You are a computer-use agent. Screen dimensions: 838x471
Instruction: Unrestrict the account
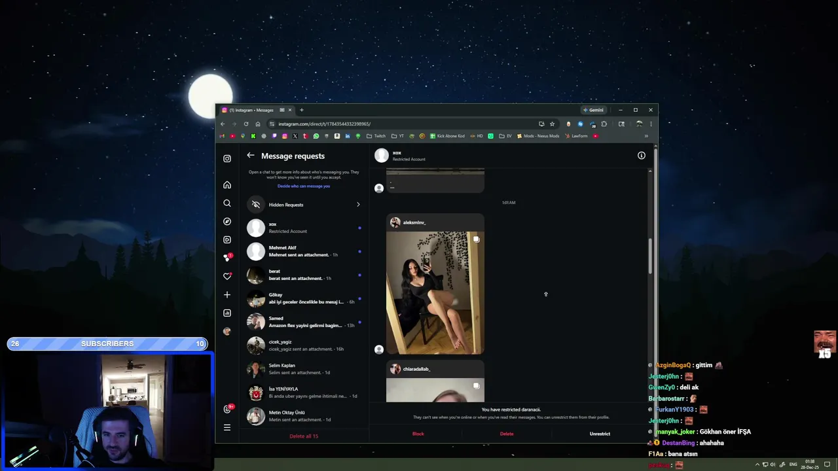coord(600,434)
